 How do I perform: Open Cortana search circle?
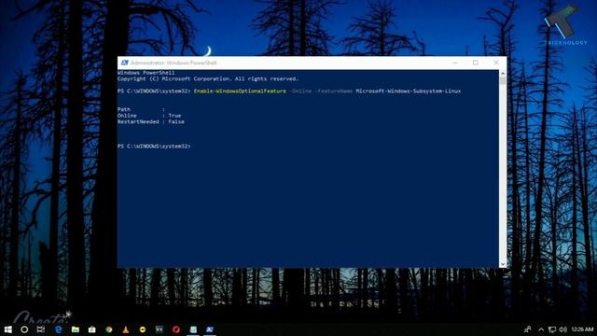click(24, 329)
